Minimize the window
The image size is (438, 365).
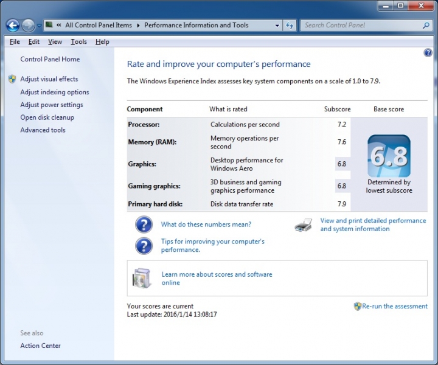pos(386,5)
